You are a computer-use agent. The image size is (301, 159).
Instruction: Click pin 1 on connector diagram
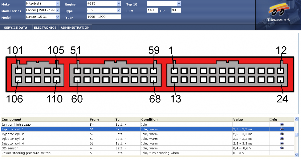[x=174, y=71]
